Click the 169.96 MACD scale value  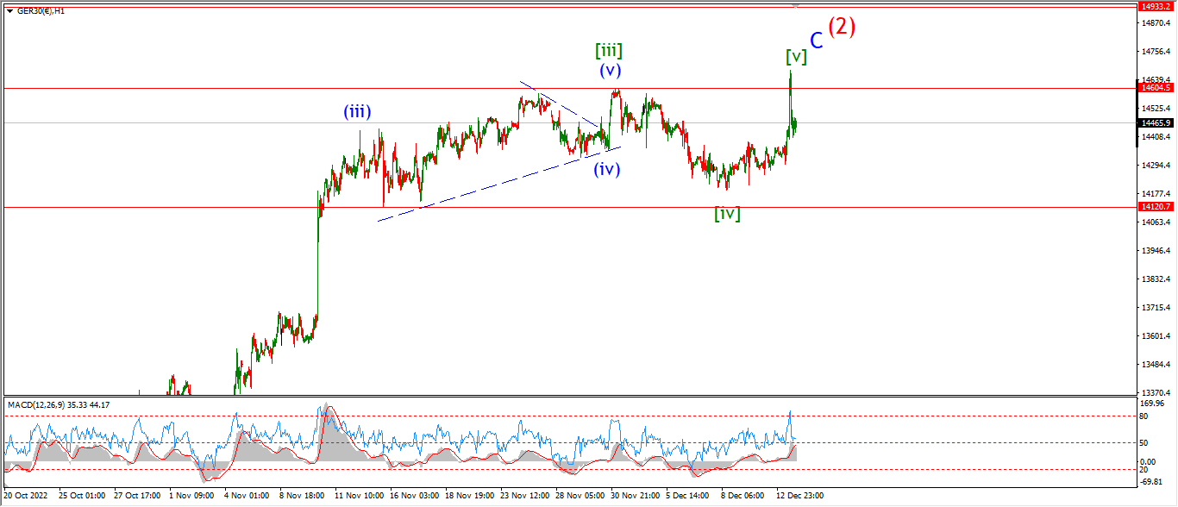click(1151, 403)
